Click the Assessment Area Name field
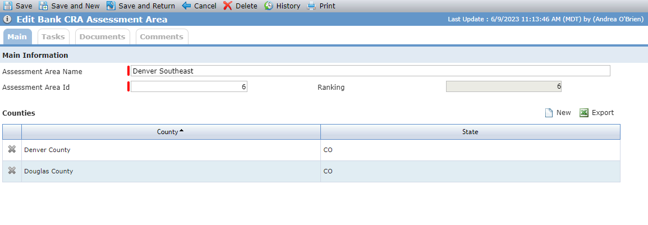This screenshot has height=225, width=648. coord(370,71)
